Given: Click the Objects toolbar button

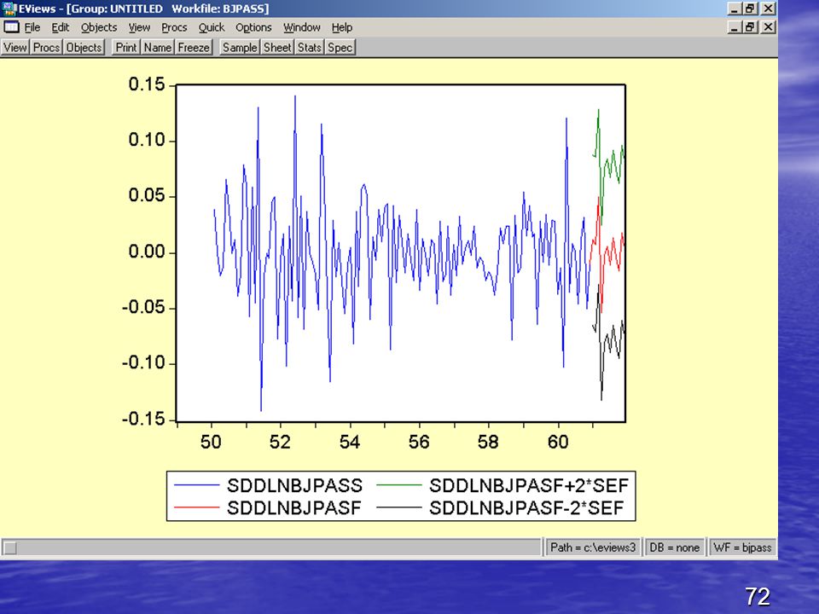Looking at the screenshot, I should point(84,48).
